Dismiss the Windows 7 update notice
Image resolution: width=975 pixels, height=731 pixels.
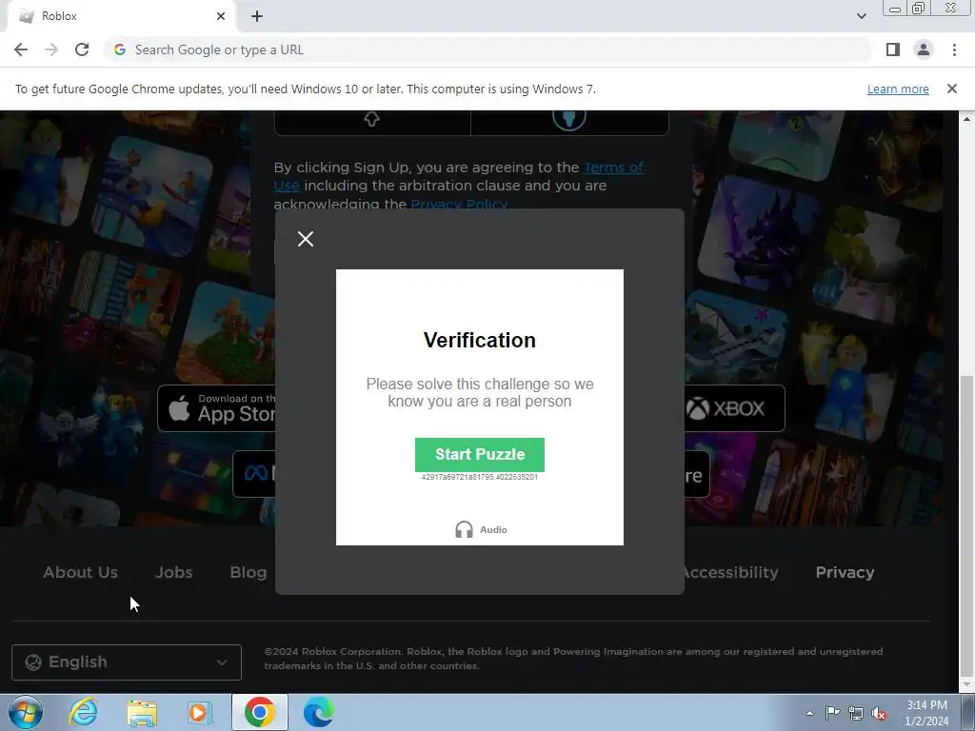pyautogui.click(x=952, y=89)
